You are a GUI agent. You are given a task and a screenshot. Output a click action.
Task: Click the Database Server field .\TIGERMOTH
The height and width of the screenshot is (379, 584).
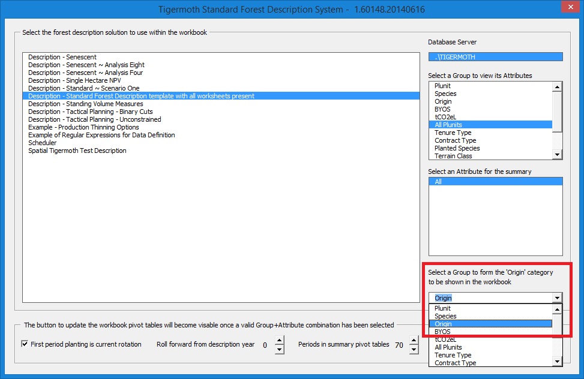tap(495, 57)
